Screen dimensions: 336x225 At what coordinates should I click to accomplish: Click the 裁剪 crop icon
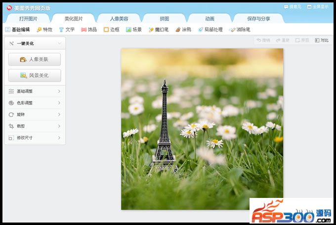(11, 126)
